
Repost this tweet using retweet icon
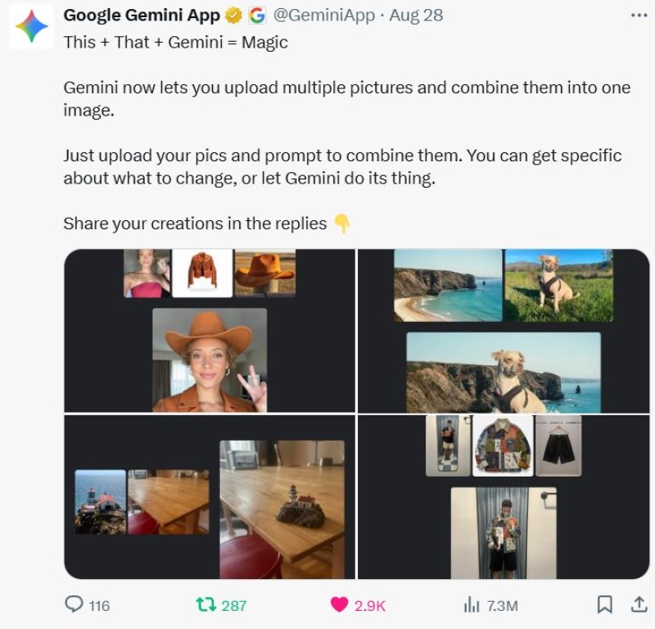205,604
